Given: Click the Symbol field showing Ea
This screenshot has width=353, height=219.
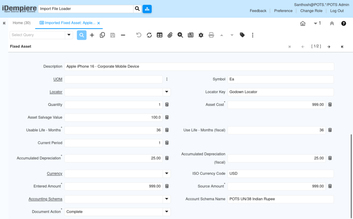Looking at the screenshot, I should point(281,79).
